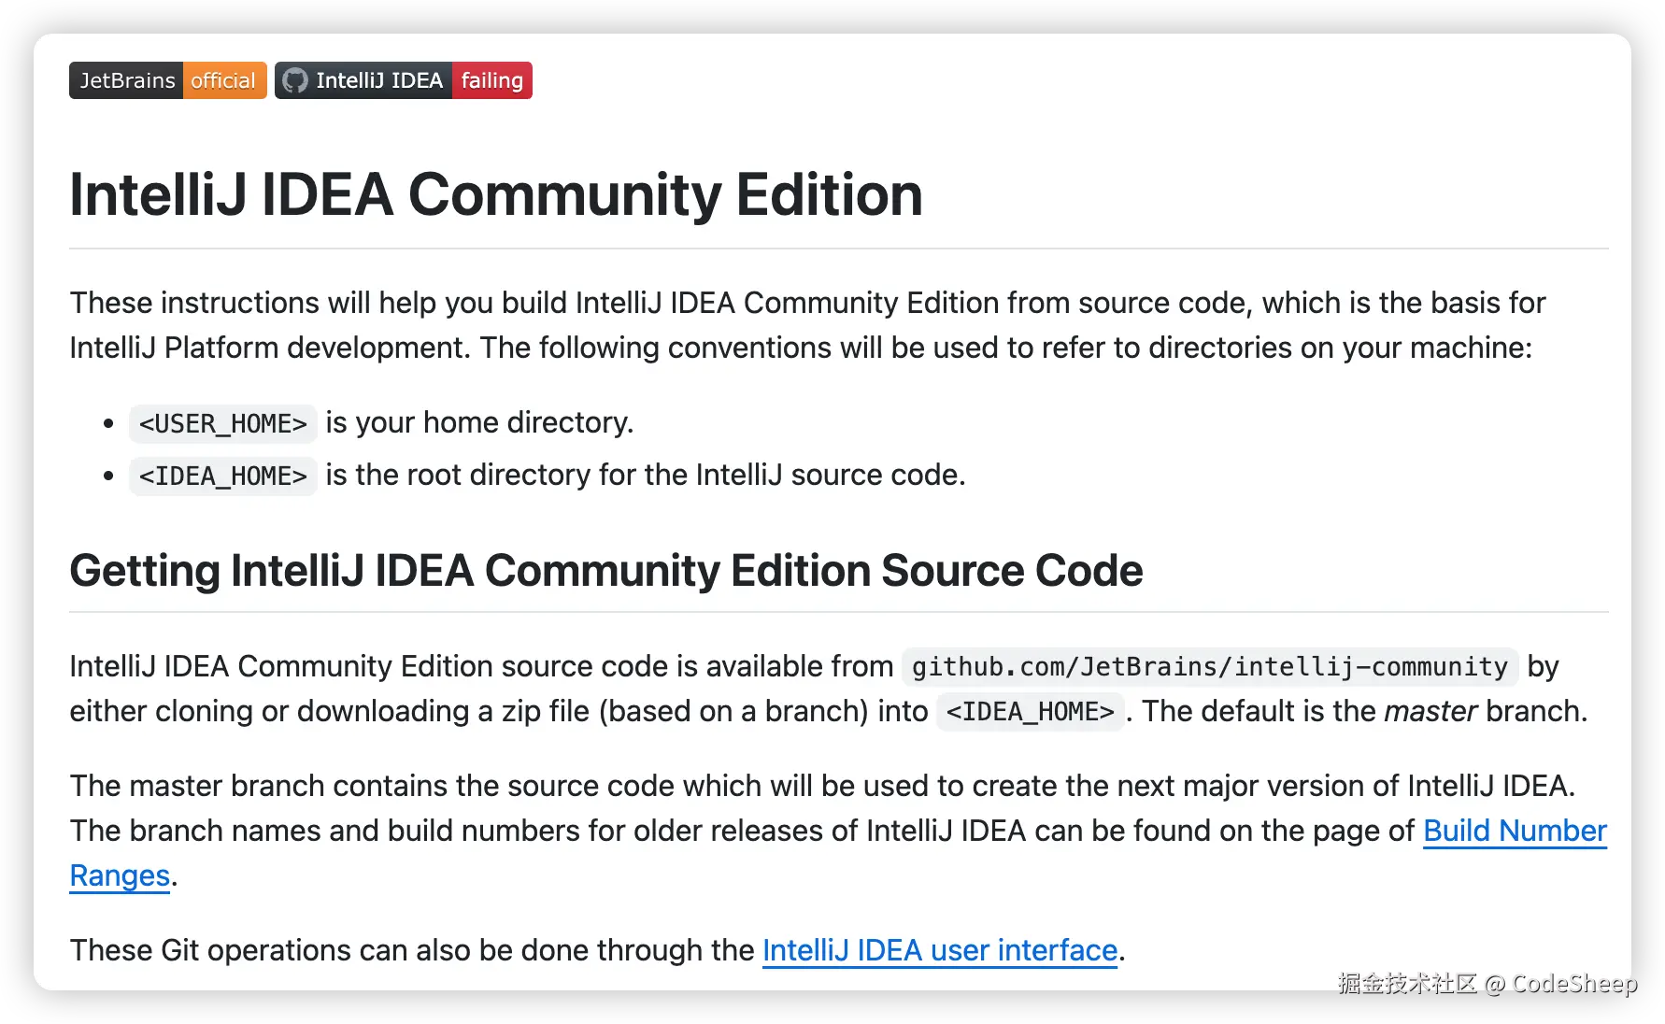This screenshot has height=1024, width=1665.
Task: Open the "Build Number" link
Action: pyautogui.click(x=1514, y=831)
